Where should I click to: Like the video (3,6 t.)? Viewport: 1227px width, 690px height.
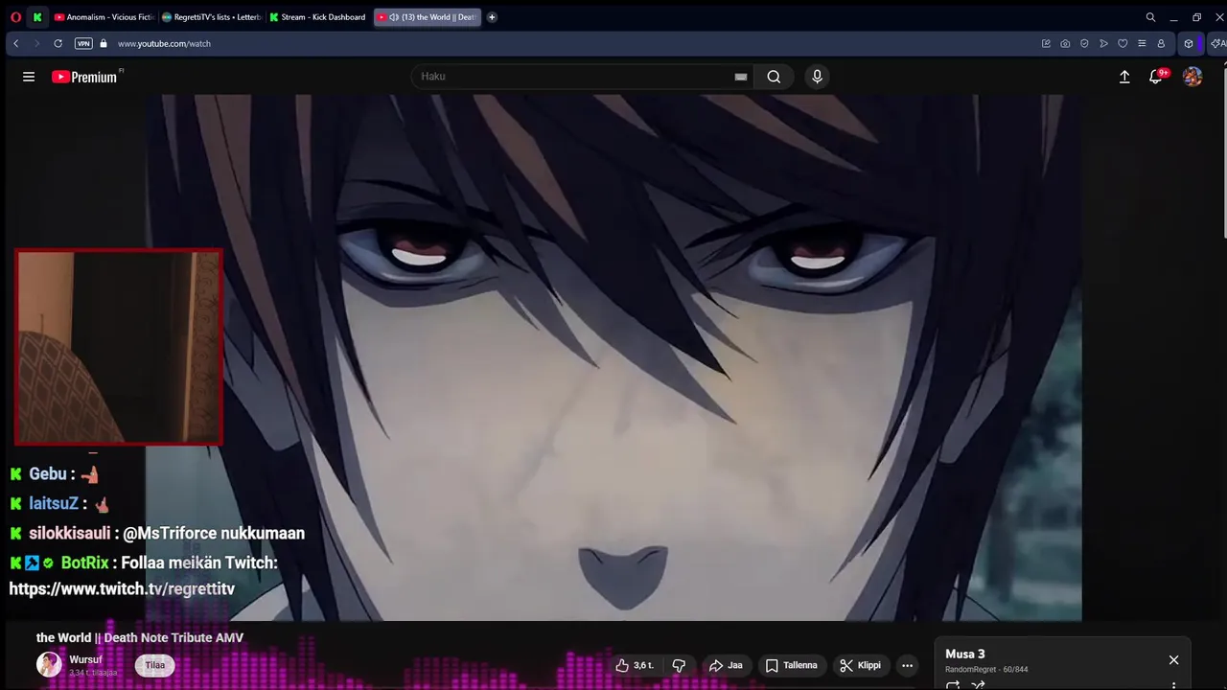coord(635,665)
